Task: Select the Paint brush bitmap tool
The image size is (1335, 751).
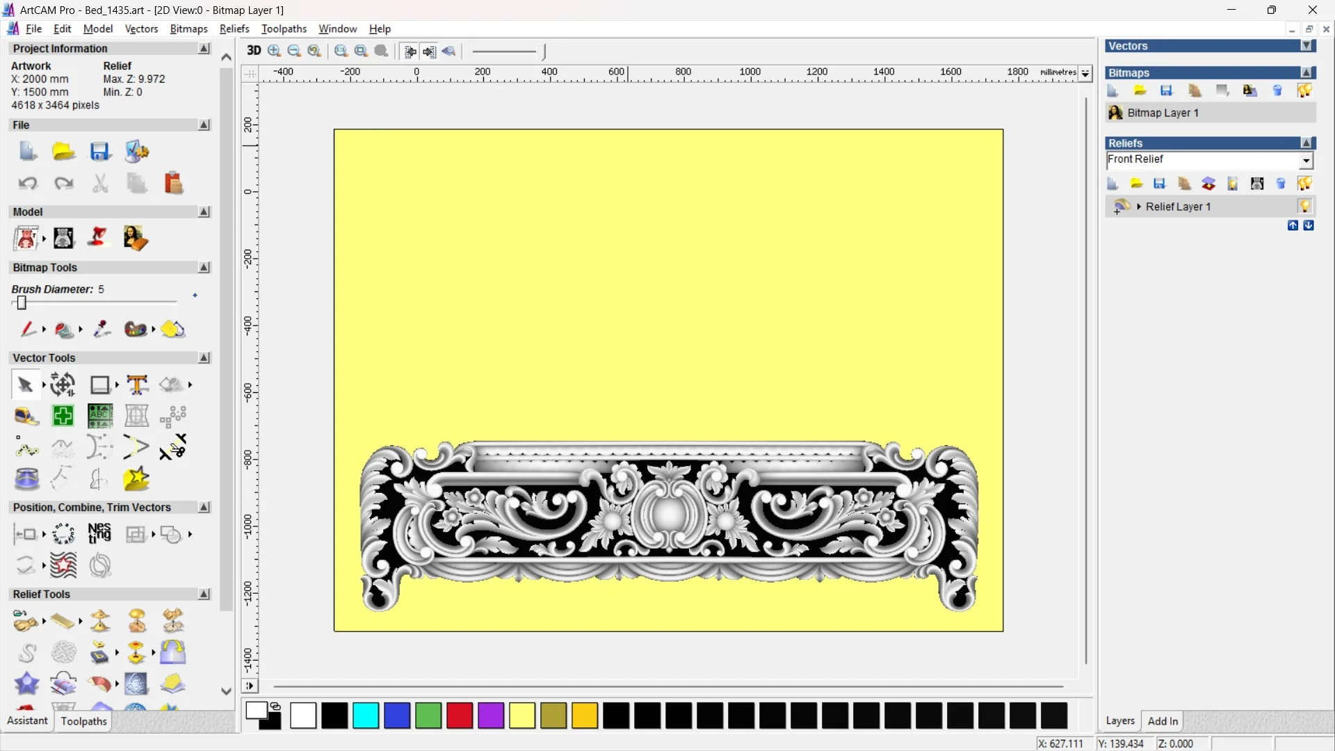Action: 28,329
